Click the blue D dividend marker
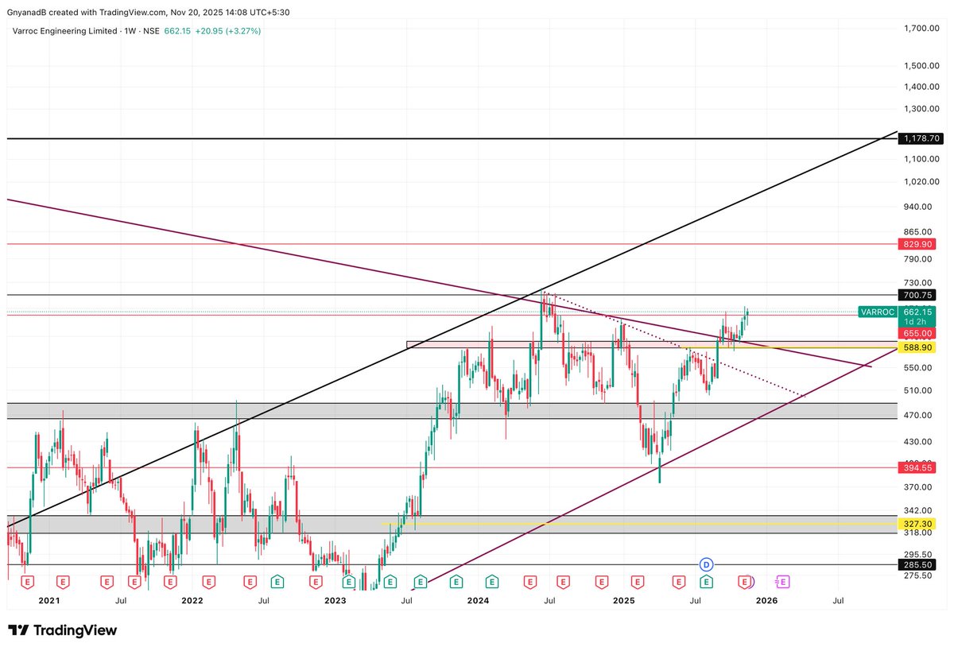Viewport: 954px width, 651px height. click(707, 565)
